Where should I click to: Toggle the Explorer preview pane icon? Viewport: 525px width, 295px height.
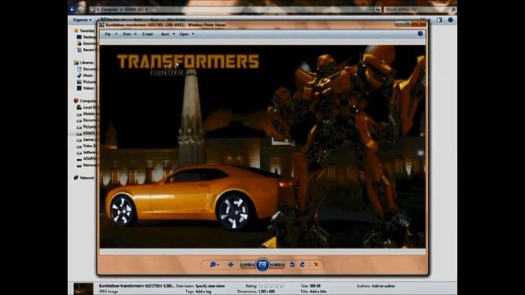tap(440, 20)
